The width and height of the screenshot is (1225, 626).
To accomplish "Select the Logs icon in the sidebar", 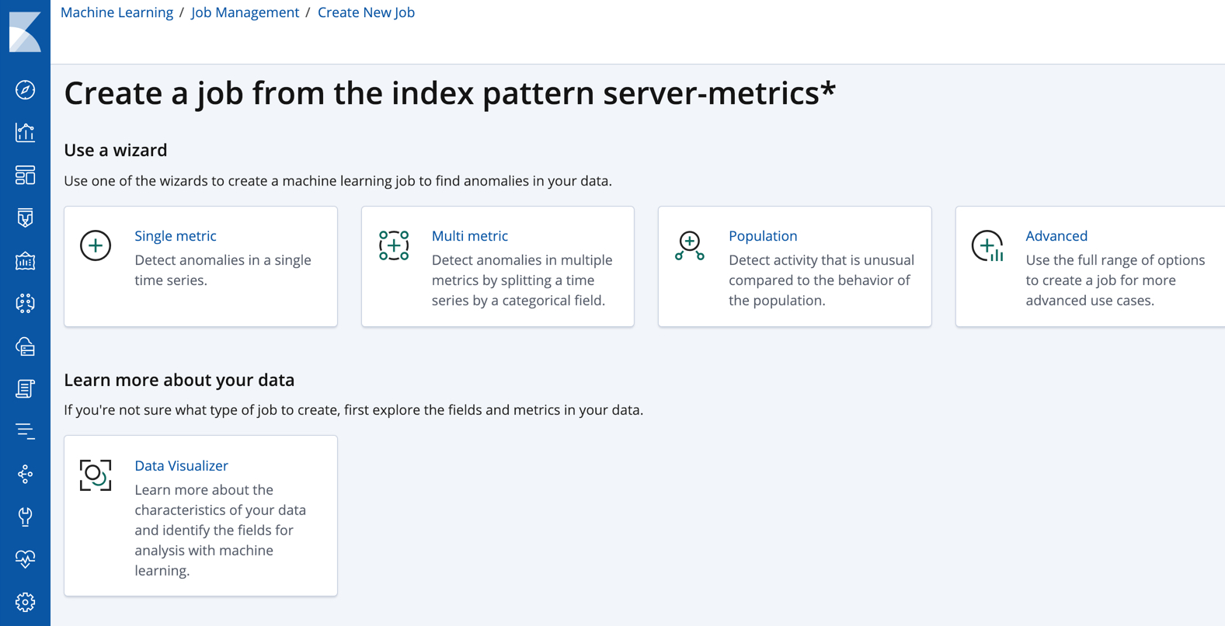I will [x=26, y=389].
